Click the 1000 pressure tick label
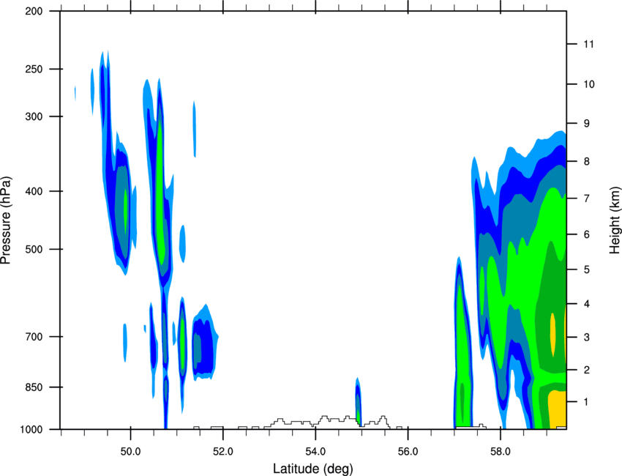Image resolution: width=622 pixels, height=476 pixels. (31, 429)
